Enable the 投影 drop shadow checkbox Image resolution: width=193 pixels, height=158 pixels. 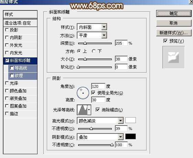coord(7,30)
